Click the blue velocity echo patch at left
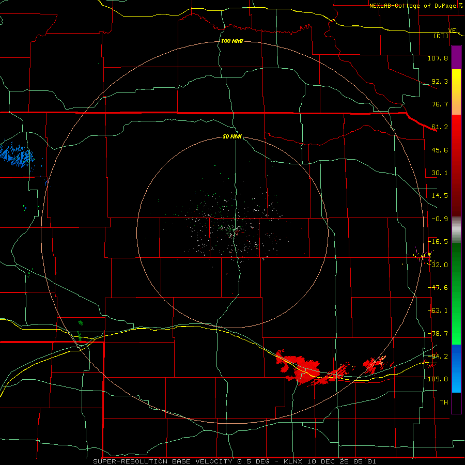 coord(17,156)
